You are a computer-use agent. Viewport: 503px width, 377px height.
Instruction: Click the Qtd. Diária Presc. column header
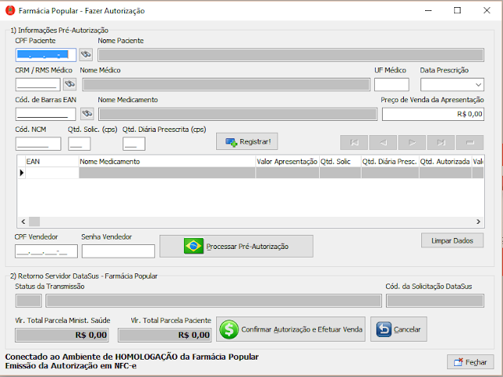[390, 162]
